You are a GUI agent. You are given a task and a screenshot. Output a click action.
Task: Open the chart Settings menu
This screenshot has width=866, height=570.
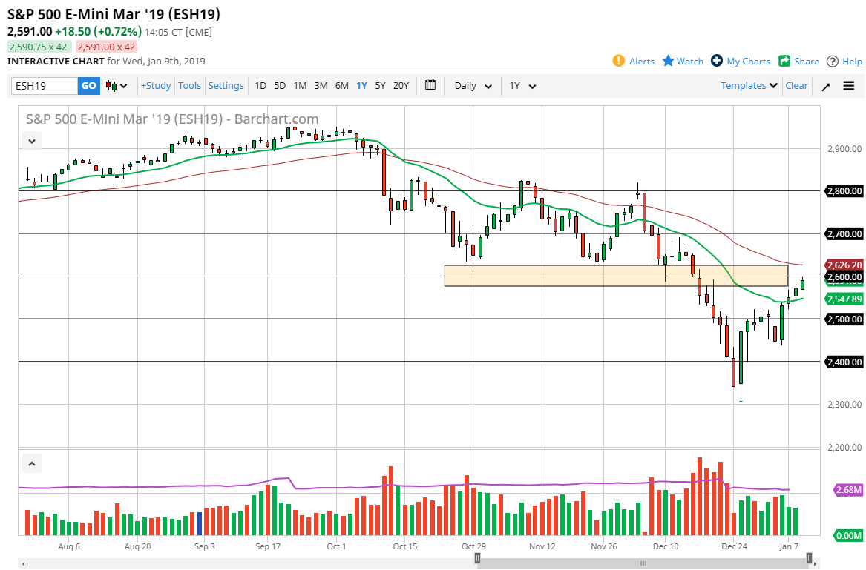tap(226, 85)
